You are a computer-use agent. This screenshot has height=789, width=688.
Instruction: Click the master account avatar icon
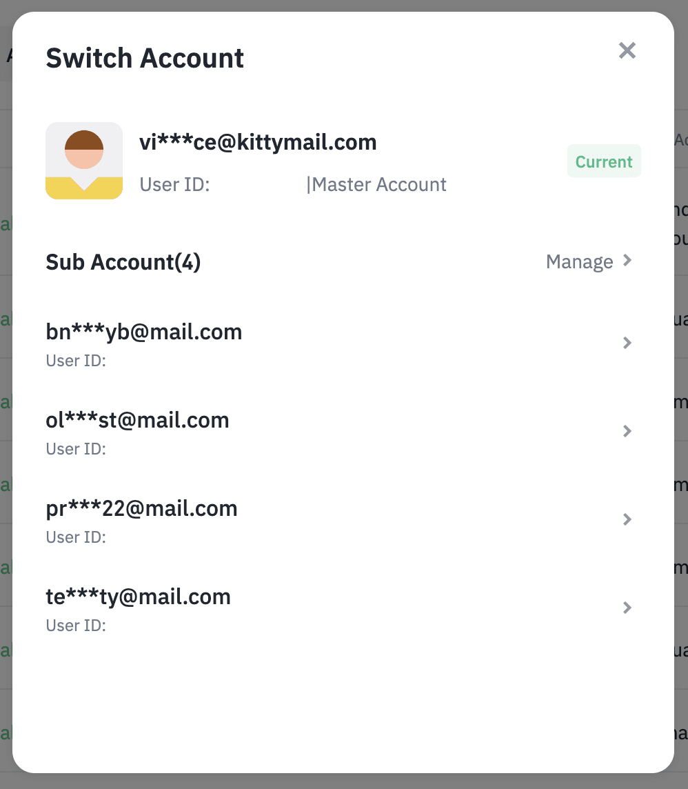point(84,161)
